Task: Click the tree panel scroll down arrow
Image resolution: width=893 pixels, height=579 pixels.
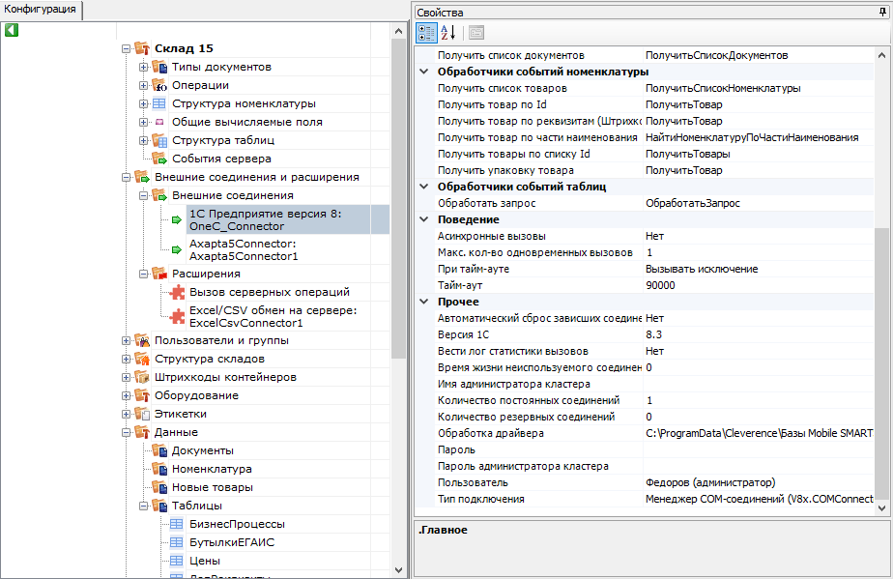Action: click(398, 570)
